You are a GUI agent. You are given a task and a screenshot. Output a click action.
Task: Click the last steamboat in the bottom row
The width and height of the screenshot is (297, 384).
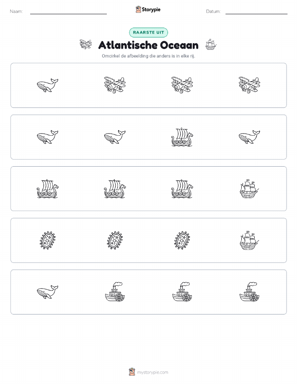pos(249,292)
